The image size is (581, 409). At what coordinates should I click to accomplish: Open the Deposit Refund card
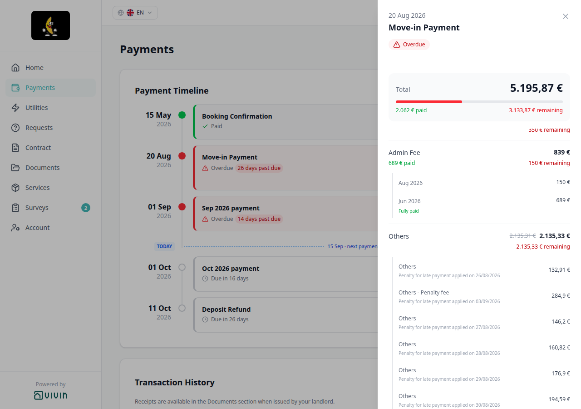pyautogui.click(x=286, y=315)
